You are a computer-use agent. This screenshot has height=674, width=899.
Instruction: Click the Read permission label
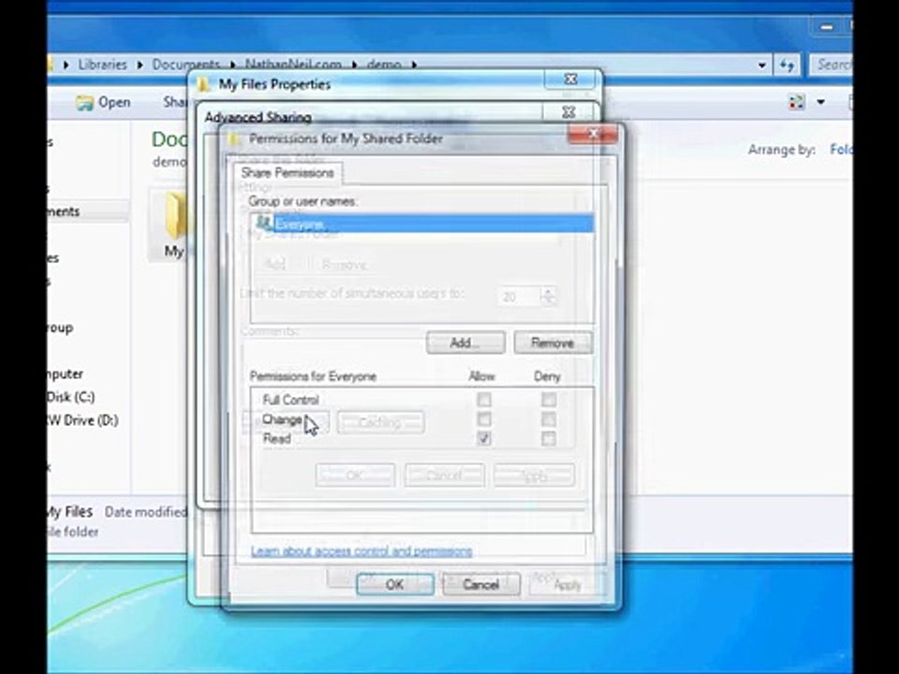click(x=277, y=439)
